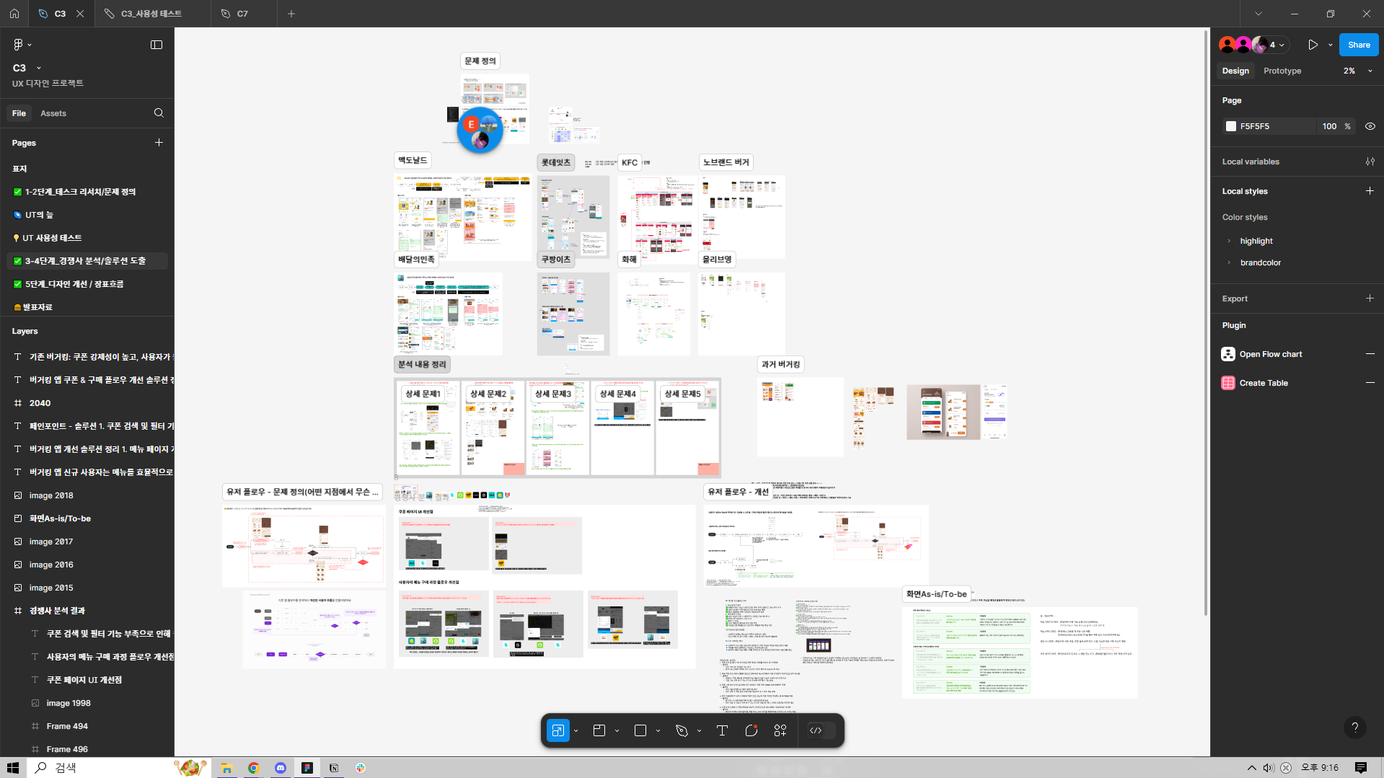Screen dimensions: 1384x778
Task: Open the help question mark button
Action: tap(1354, 728)
